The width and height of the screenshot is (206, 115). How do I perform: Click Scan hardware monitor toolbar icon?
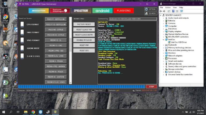(x=182, y=11)
